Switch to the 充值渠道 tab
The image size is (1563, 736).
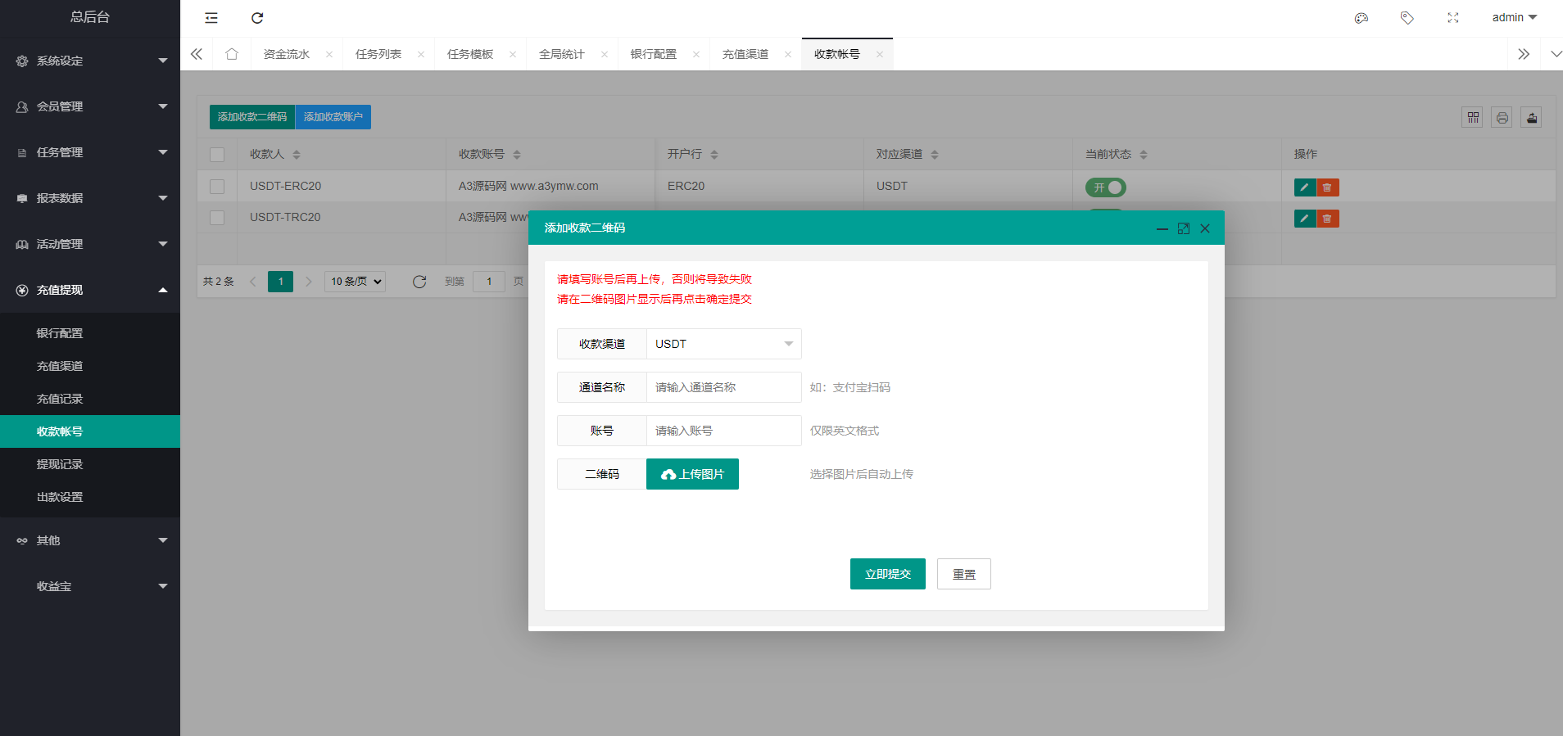745,54
